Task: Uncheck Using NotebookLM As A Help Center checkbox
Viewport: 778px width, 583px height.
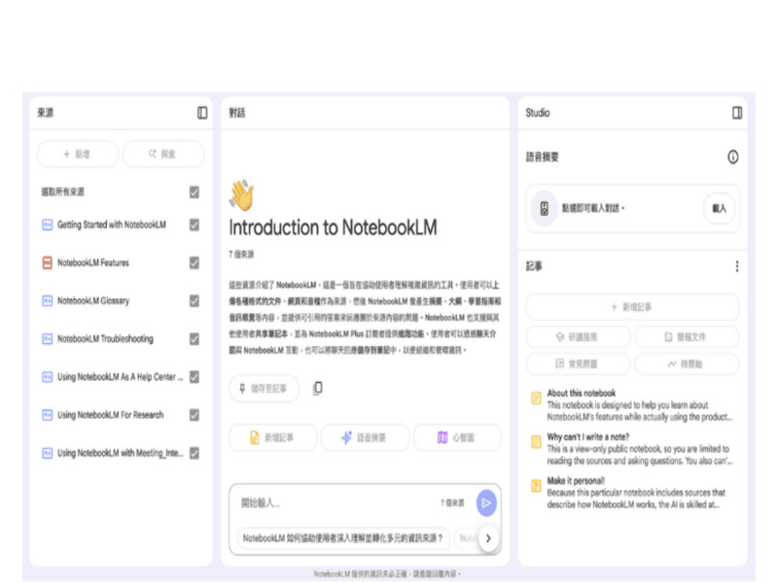Action: (x=194, y=377)
